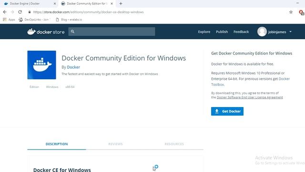
Task: Click the browser forward arrow
Action: [12, 12]
